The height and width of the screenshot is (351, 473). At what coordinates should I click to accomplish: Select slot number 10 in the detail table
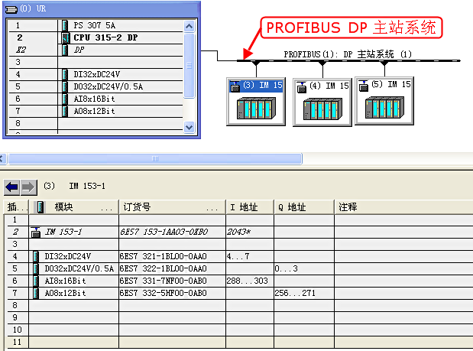(18, 330)
